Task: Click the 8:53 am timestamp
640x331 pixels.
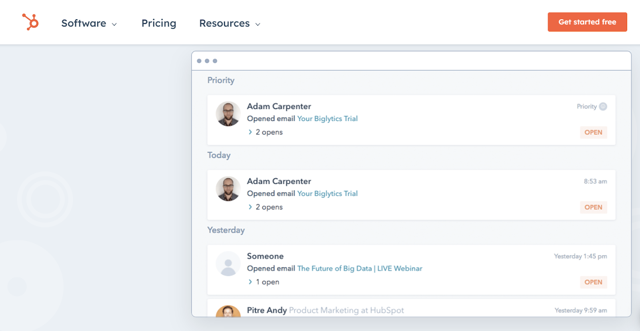Action: pos(595,181)
